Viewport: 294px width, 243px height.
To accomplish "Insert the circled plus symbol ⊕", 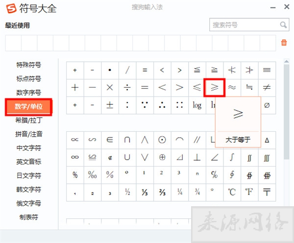I will tap(162, 157).
